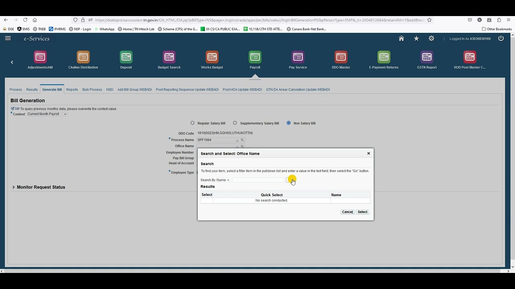Open favorites star icon in header

pos(416,39)
